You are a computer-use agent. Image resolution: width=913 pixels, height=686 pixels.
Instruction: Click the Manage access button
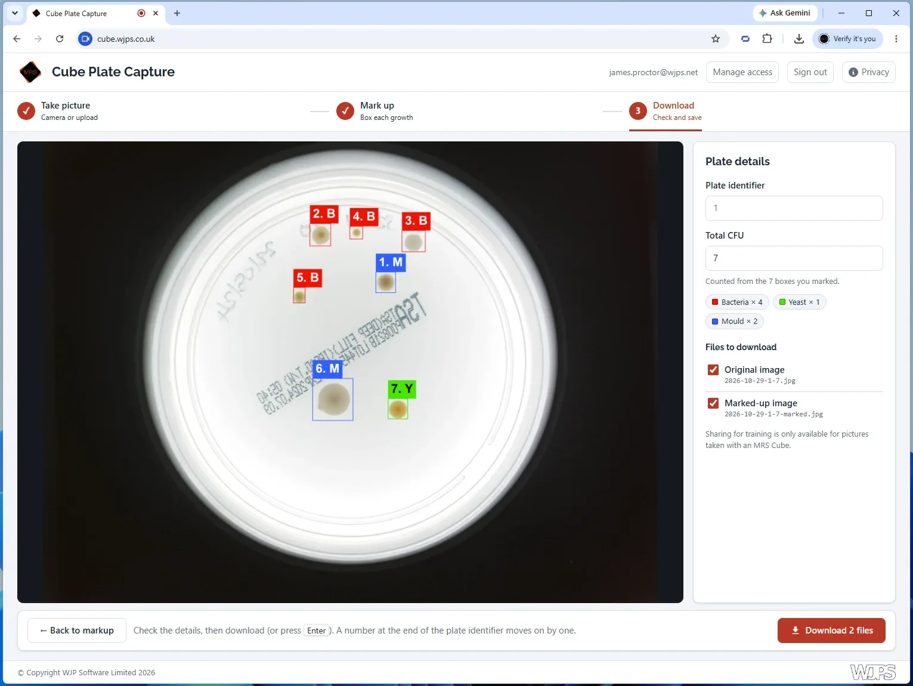742,72
